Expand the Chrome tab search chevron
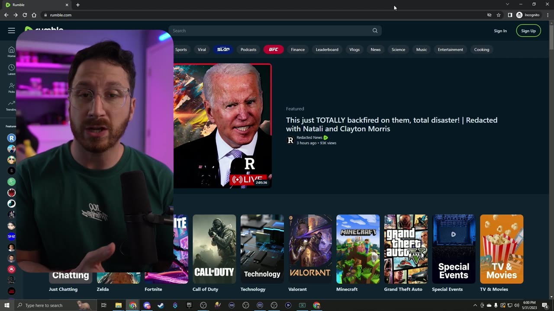554x311 pixels. [x=507, y=4]
